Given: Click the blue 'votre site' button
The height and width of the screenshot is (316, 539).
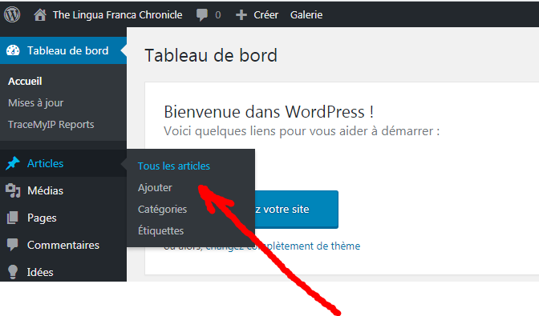Looking at the screenshot, I should [296, 209].
